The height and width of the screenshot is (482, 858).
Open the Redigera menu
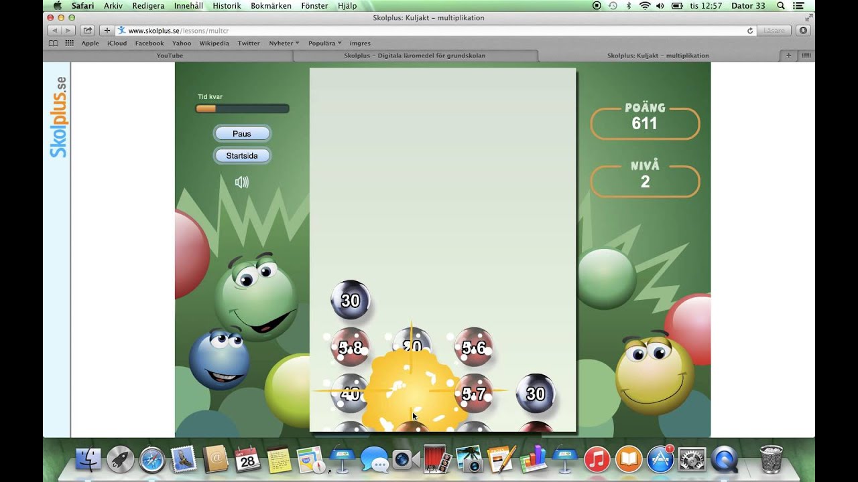point(148,5)
